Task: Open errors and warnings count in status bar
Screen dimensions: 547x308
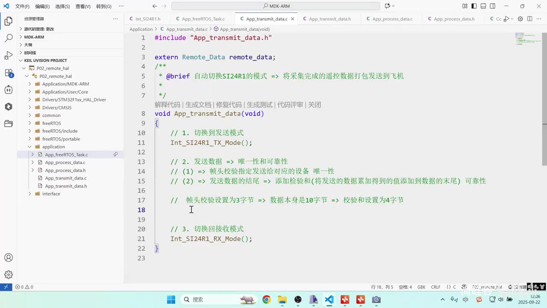Action: (x=24, y=287)
